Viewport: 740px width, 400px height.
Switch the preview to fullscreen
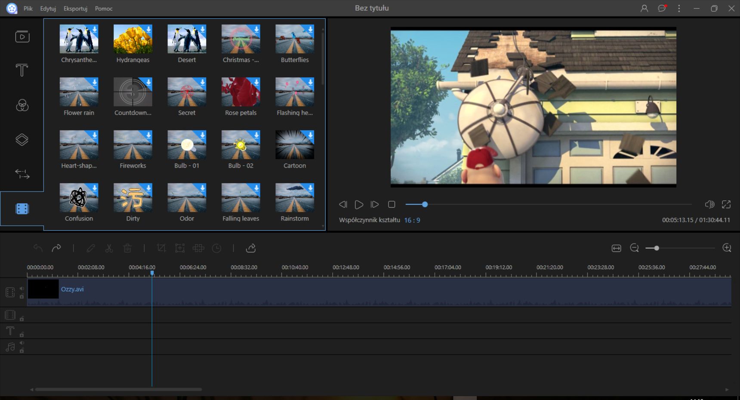point(726,204)
